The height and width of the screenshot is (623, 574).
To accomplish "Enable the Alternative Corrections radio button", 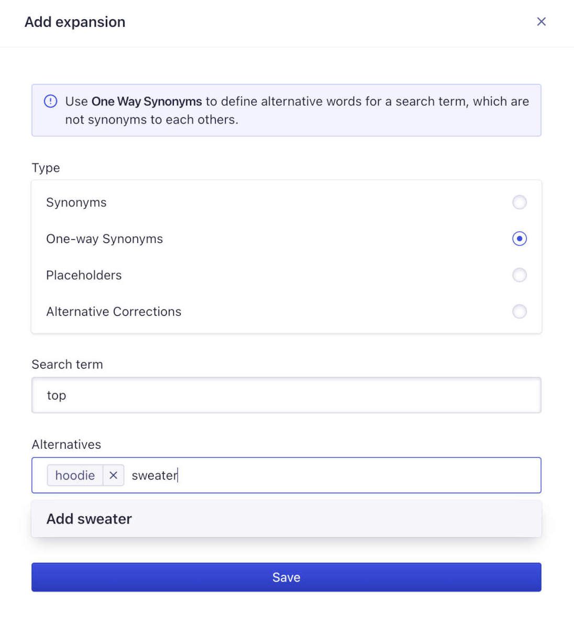I will (x=519, y=311).
